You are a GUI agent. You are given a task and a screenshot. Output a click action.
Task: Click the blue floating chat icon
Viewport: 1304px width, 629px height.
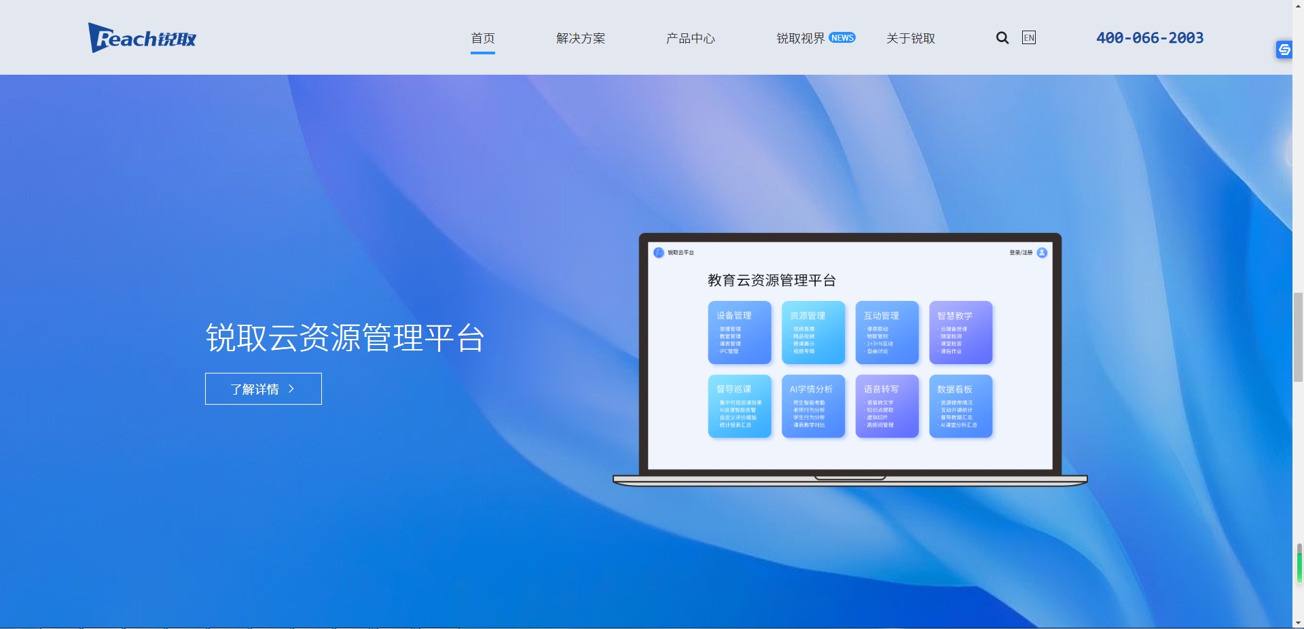[1284, 50]
